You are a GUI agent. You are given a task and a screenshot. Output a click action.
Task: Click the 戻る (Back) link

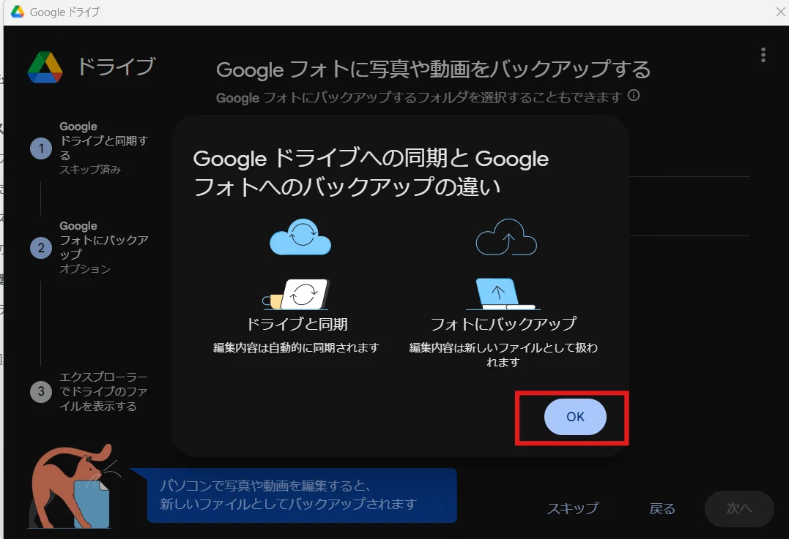pos(662,508)
